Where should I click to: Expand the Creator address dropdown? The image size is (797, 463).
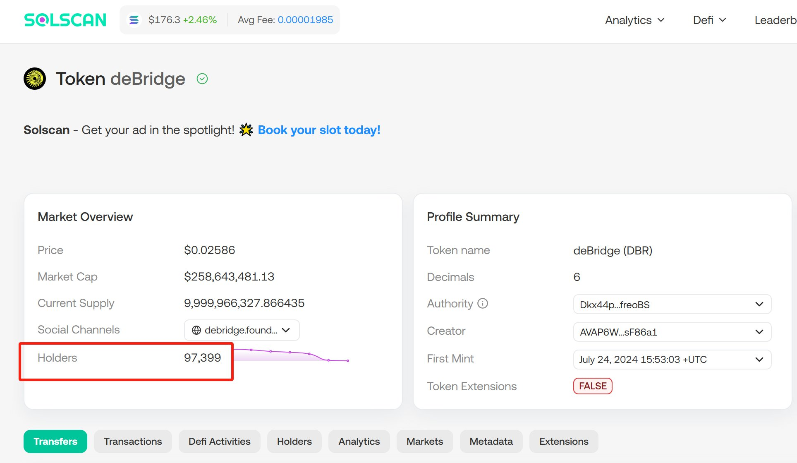(x=759, y=332)
